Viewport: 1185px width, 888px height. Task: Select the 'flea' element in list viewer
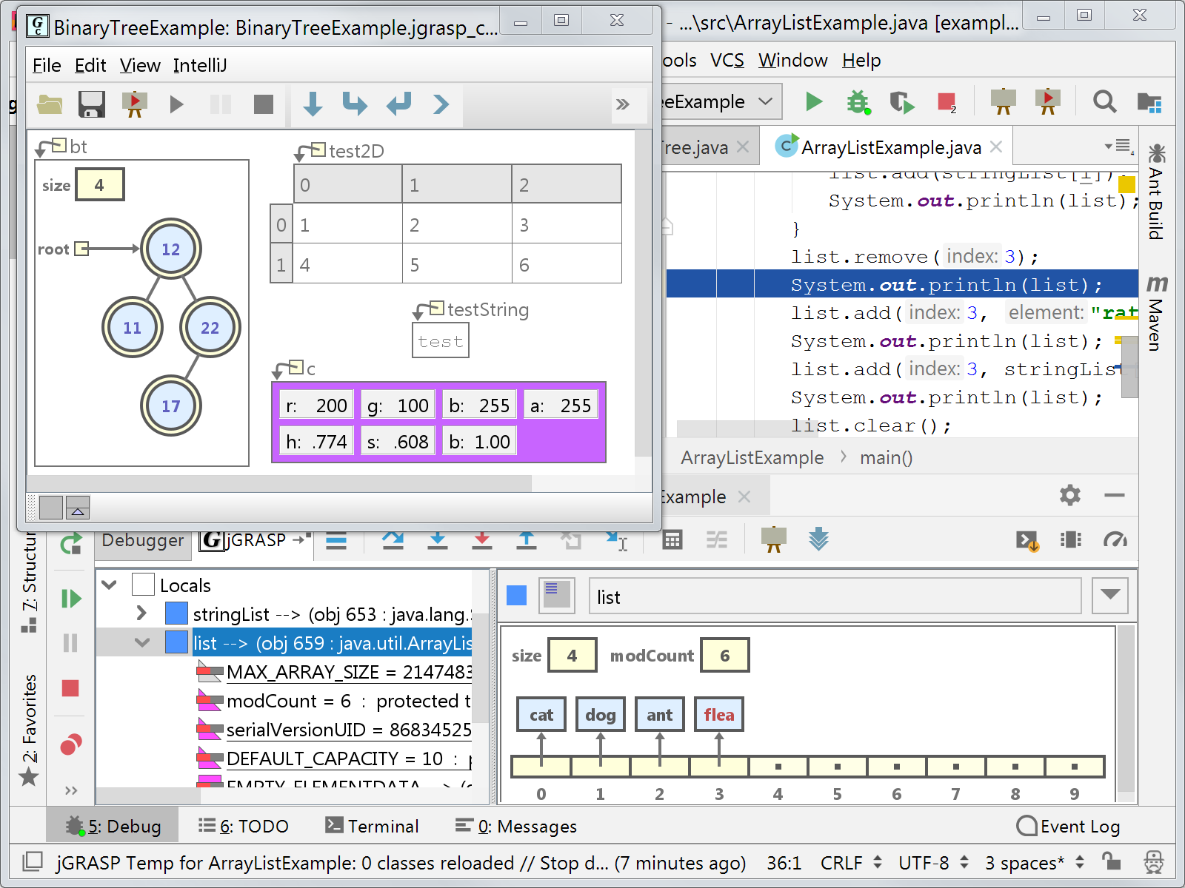pyautogui.click(x=719, y=715)
